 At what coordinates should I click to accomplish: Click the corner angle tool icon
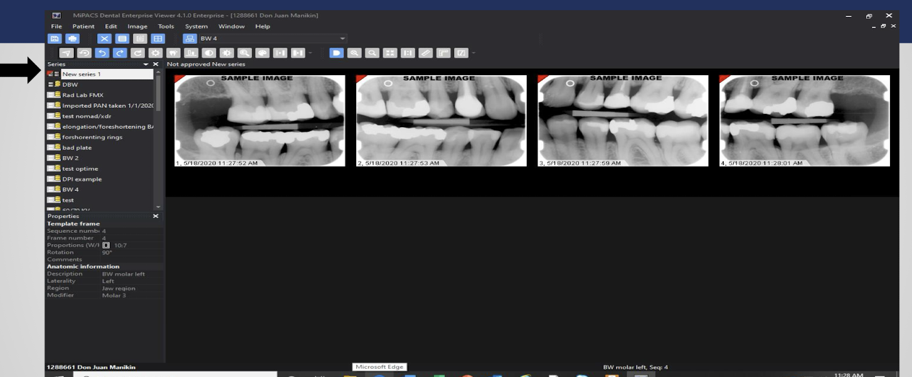coord(444,53)
